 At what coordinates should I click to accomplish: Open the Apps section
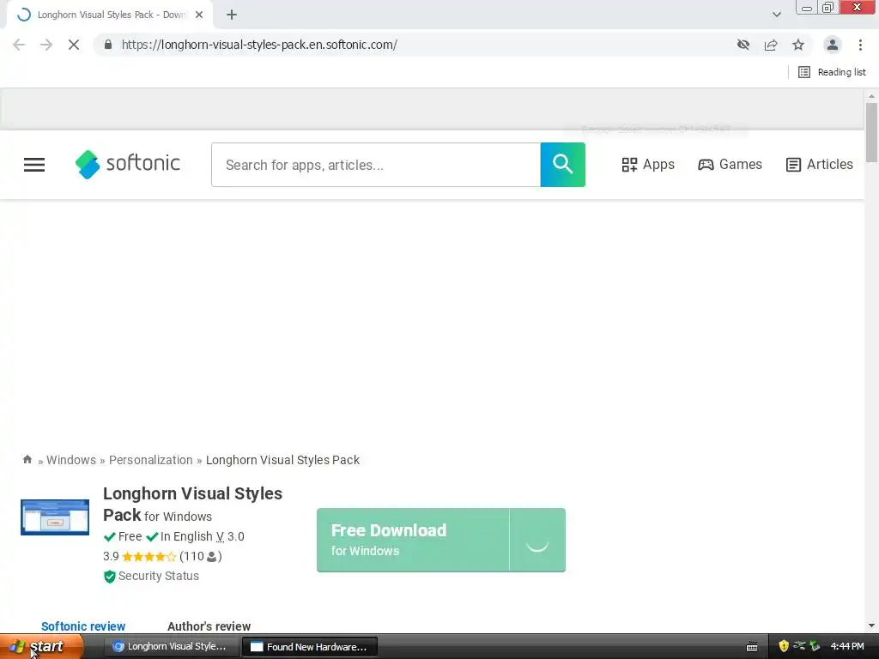(x=648, y=164)
